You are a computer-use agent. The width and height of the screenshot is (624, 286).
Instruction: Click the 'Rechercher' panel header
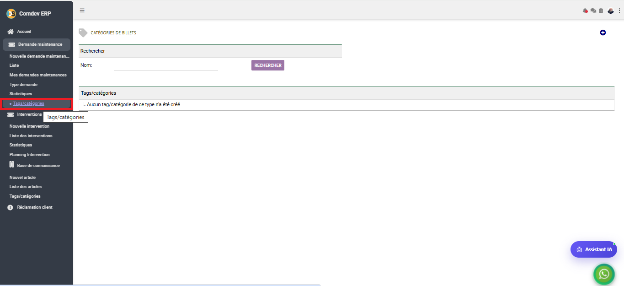coord(210,51)
